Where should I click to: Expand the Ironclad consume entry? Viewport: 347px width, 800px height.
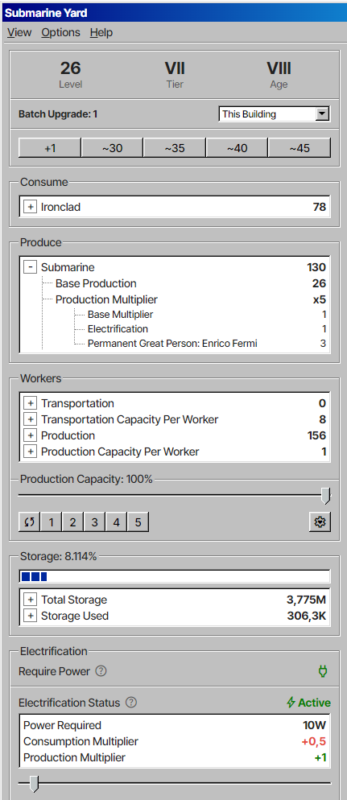point(30,207)
